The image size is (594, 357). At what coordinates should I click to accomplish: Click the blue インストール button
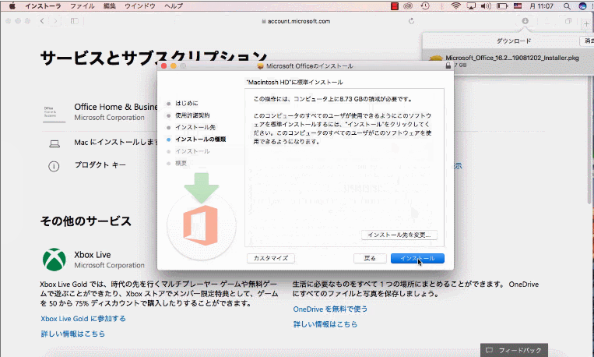[x=417, y=258]
